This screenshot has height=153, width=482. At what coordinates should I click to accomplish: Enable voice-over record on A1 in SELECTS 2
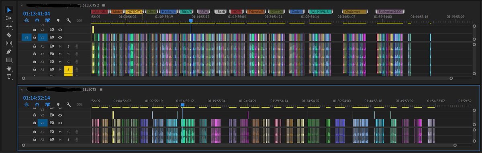point(76,46)
